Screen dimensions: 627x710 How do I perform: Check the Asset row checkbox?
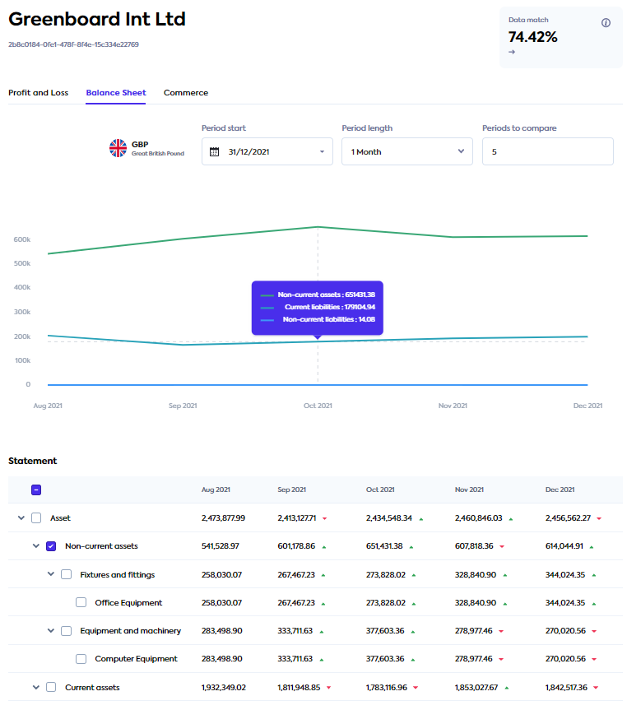[36, 518]
